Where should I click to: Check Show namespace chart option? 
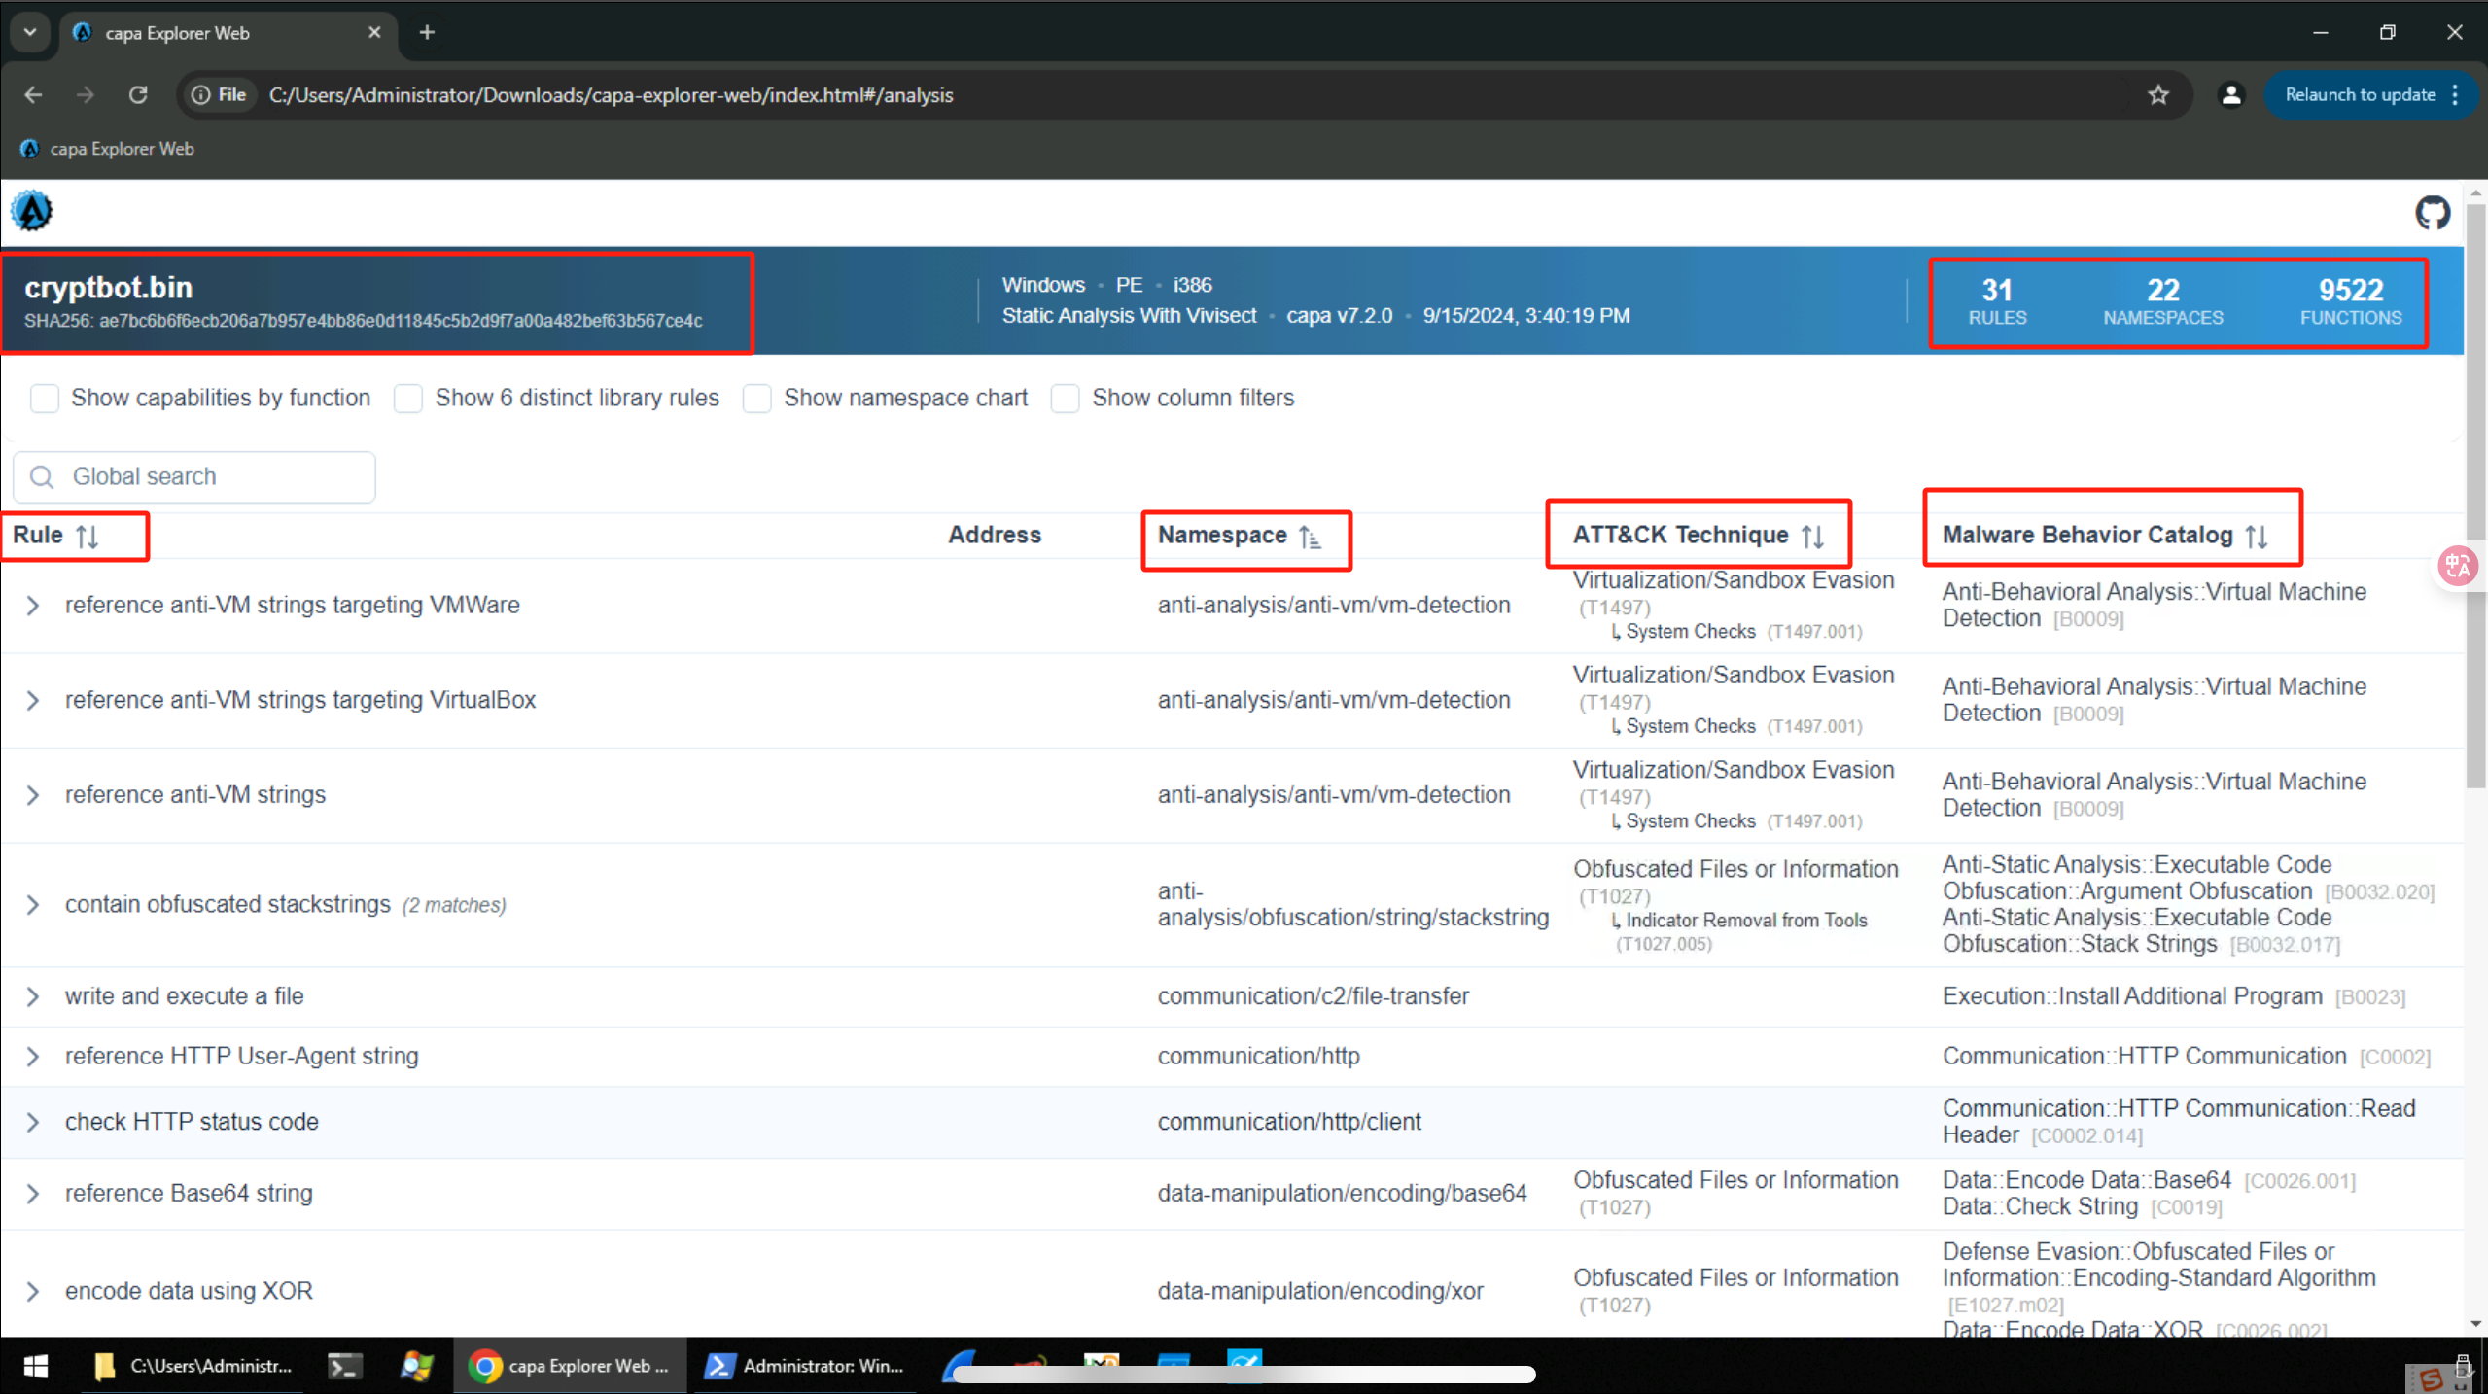757,399
